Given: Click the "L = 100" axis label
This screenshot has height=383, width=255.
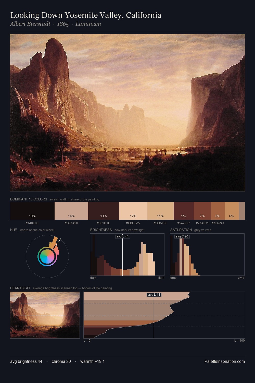Looking at the screenshot, I should click(239, 341).
